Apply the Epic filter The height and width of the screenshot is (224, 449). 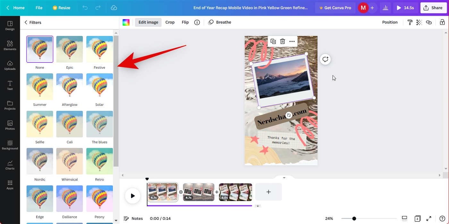[70, 49]
